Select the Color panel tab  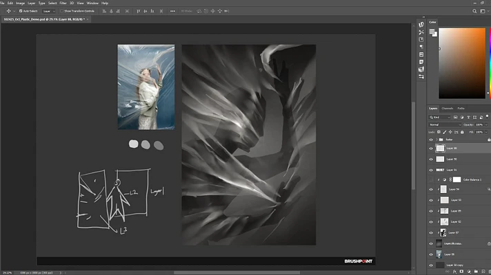coord(432,22)
